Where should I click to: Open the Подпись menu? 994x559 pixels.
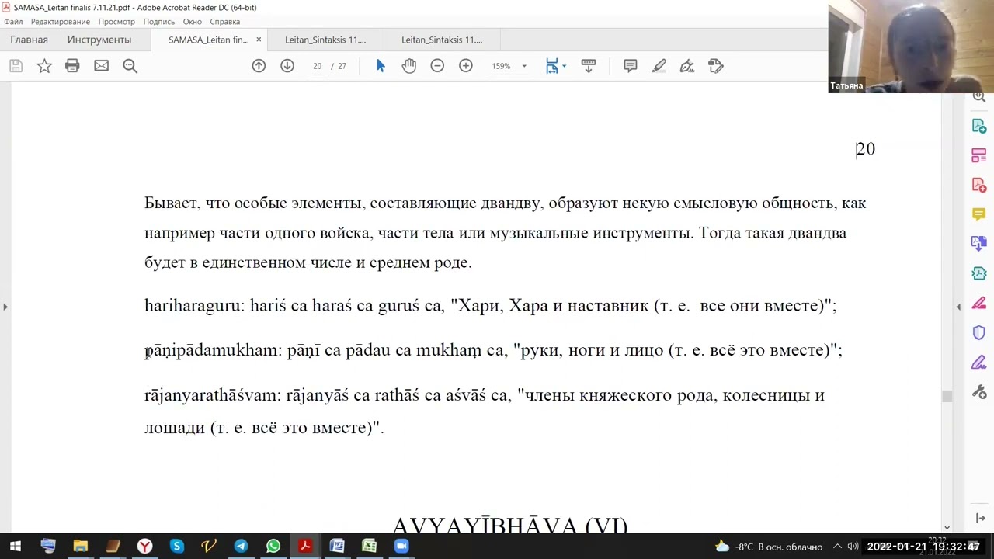159,22
